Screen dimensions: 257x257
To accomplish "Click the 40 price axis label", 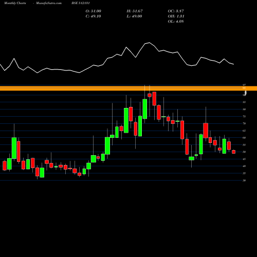I will coord(244,166).
